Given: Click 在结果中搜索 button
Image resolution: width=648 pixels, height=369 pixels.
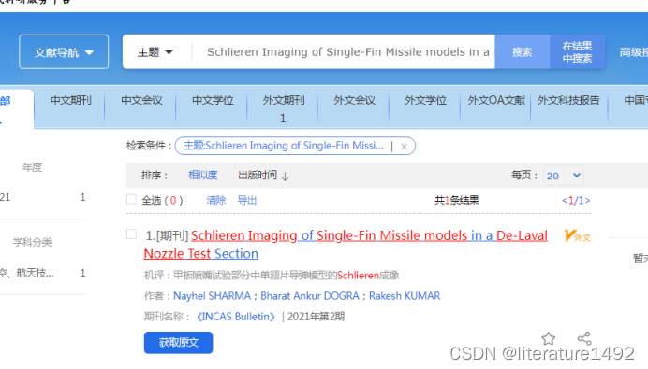Looking at the screenshot, I should coord(578,52).
